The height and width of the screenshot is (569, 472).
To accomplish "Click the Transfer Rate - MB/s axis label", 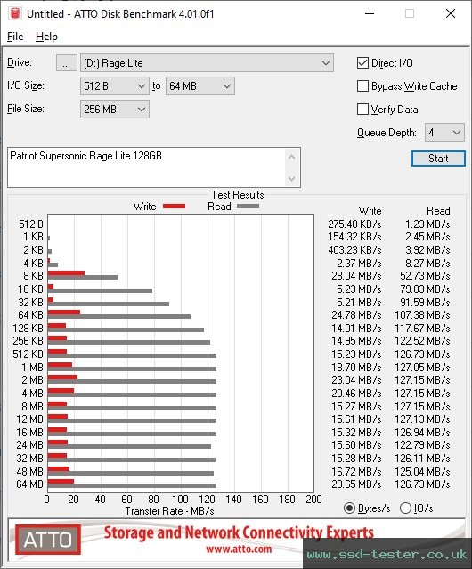I will [x=169, y=511].
